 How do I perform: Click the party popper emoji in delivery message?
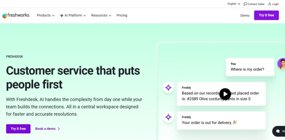(235, 122)
